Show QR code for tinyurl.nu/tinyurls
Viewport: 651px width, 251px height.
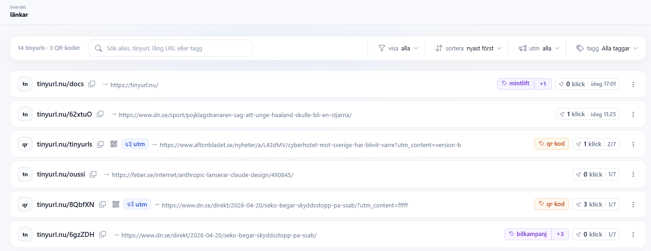(114, 144)
